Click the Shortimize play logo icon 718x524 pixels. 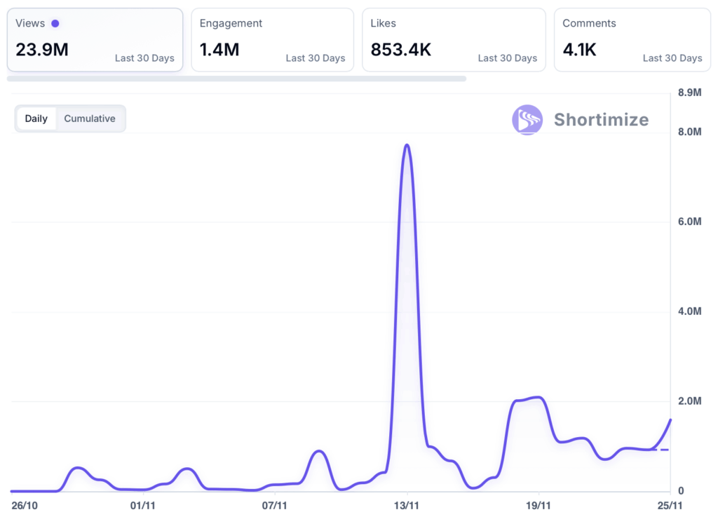[527, 119]
